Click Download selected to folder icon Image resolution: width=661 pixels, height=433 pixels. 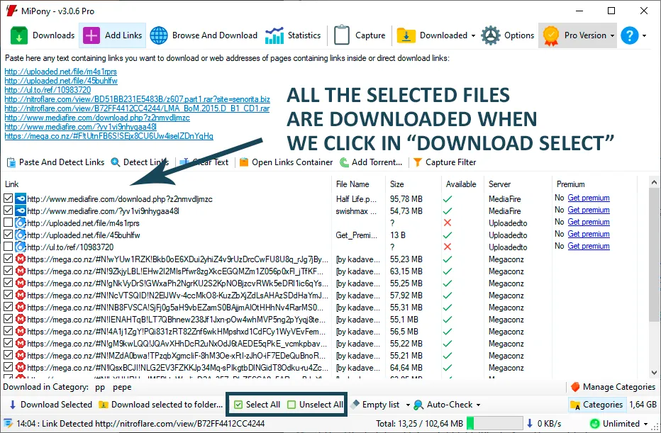[x=104, y=405]
